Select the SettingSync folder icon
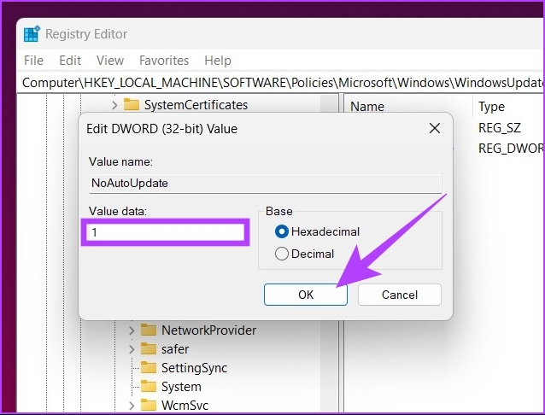 (x=149, y=368)
